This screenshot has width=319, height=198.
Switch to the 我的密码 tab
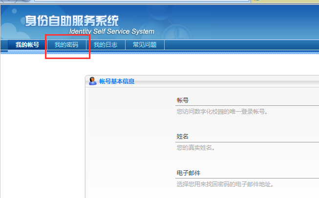click(x=66, y=45)
